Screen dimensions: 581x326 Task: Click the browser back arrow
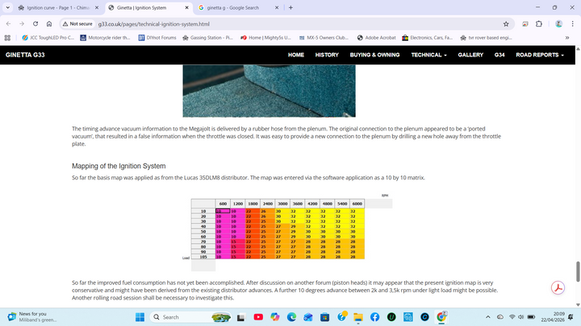click(x=7, y=23)
